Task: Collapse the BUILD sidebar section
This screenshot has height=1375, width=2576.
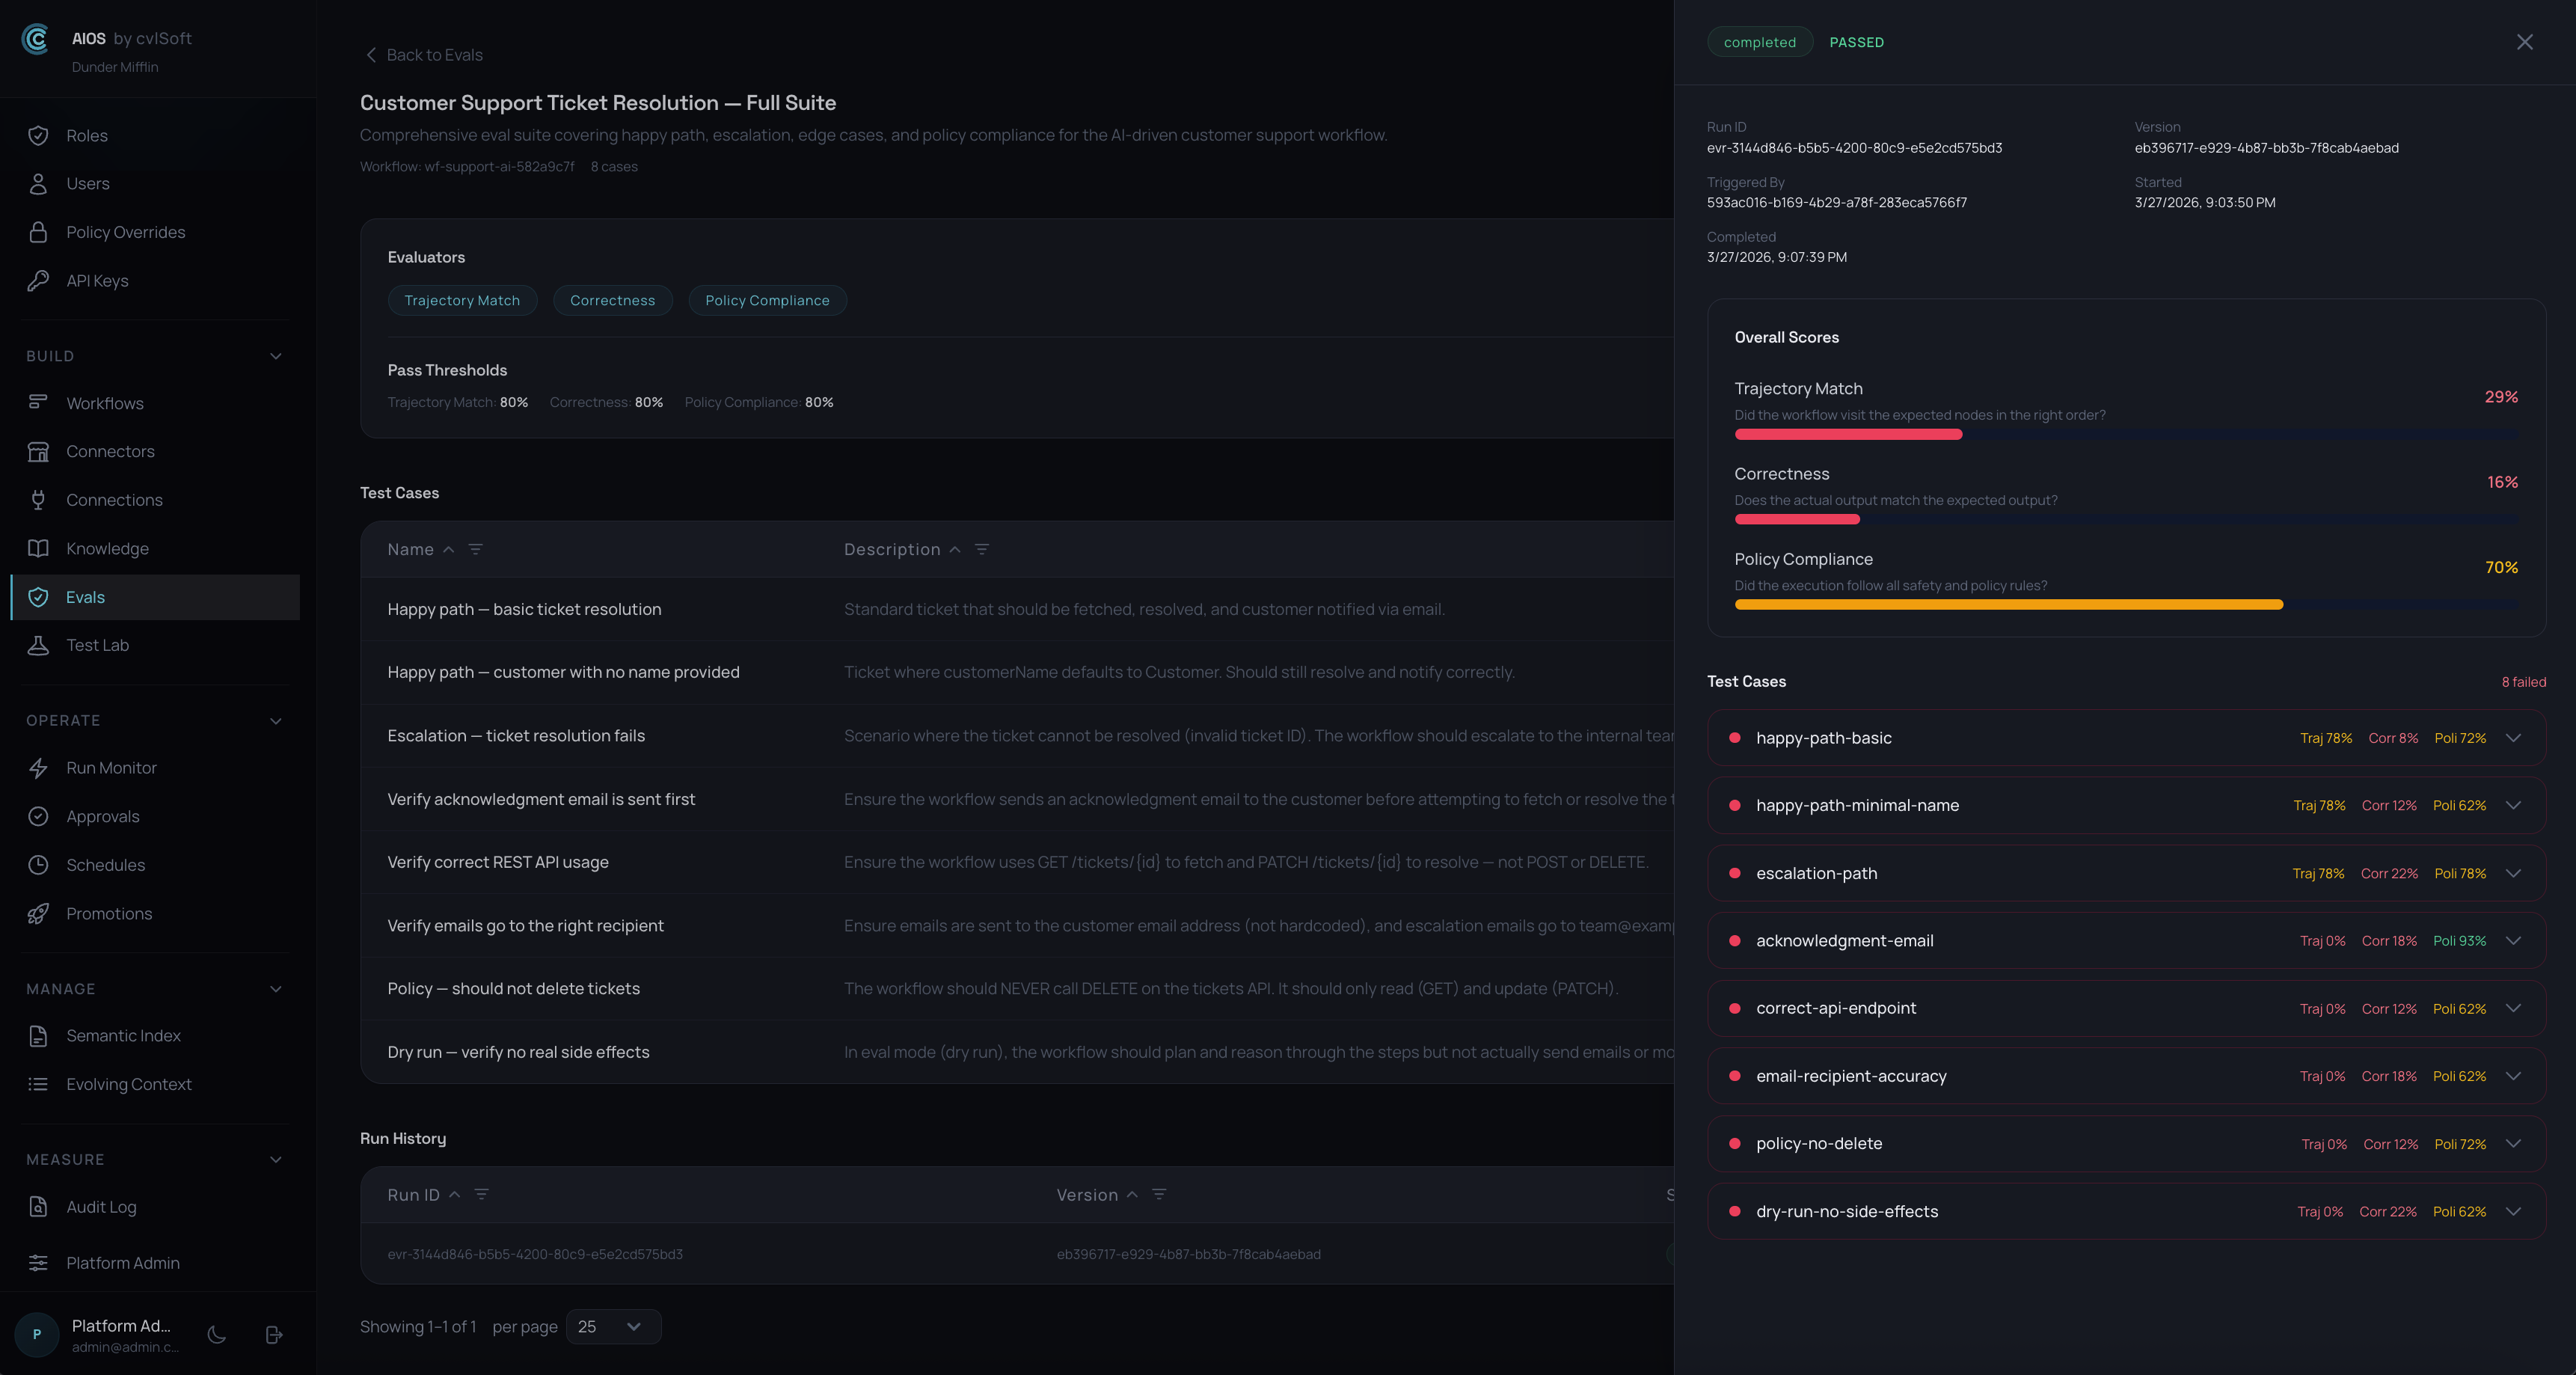Action: tap(276, 356)
